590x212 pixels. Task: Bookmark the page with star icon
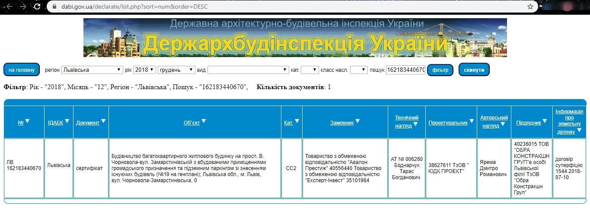[530, 6]
